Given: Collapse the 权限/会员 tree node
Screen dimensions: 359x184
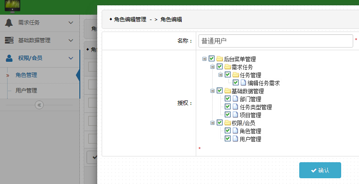Looking at the screenshot, I should coord(212,123).
